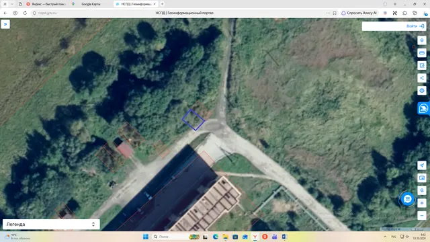Viewport: 430px width, 242px height.
Task: Click the search-on-map magnifier icon
Action: (422, 190)
